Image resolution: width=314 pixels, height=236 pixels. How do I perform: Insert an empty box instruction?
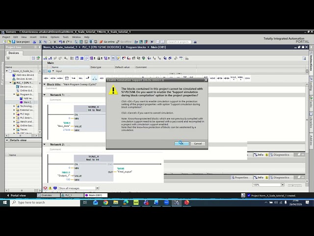click(67, 78)
